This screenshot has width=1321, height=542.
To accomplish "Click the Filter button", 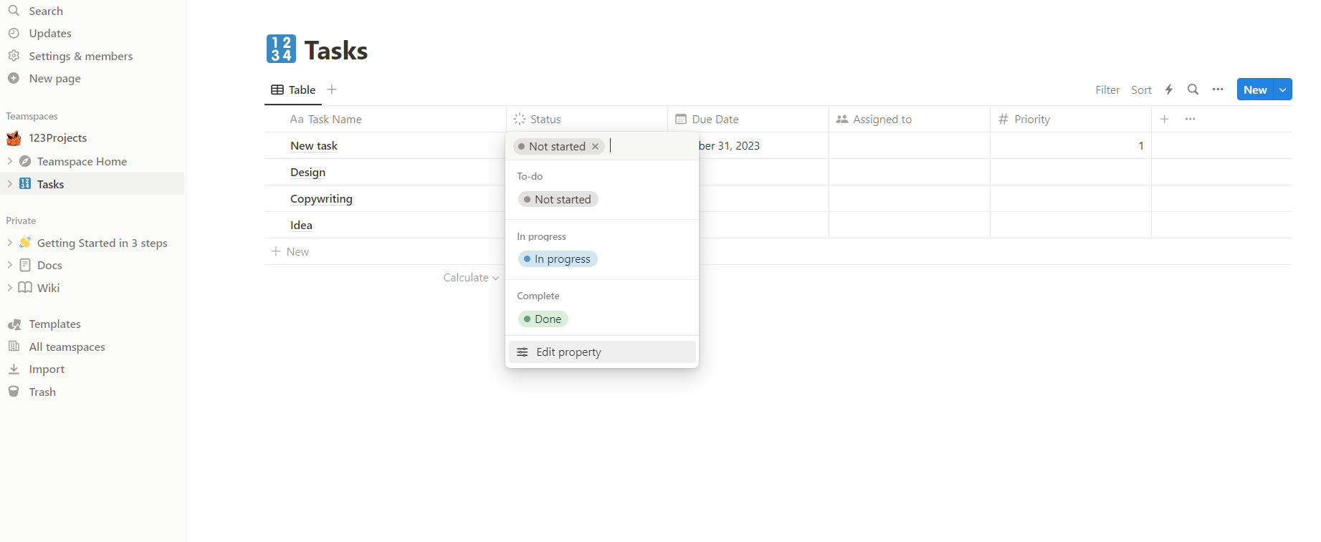I will point(1107,89).
